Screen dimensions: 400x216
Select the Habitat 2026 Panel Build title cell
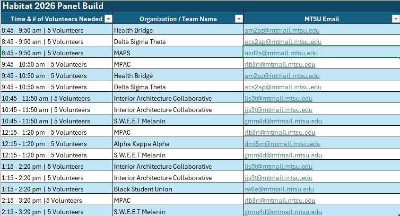click(200, 6)
